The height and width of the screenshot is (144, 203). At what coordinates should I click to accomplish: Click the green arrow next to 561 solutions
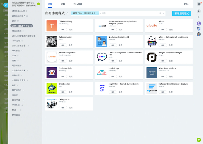[x=39, y=4]
